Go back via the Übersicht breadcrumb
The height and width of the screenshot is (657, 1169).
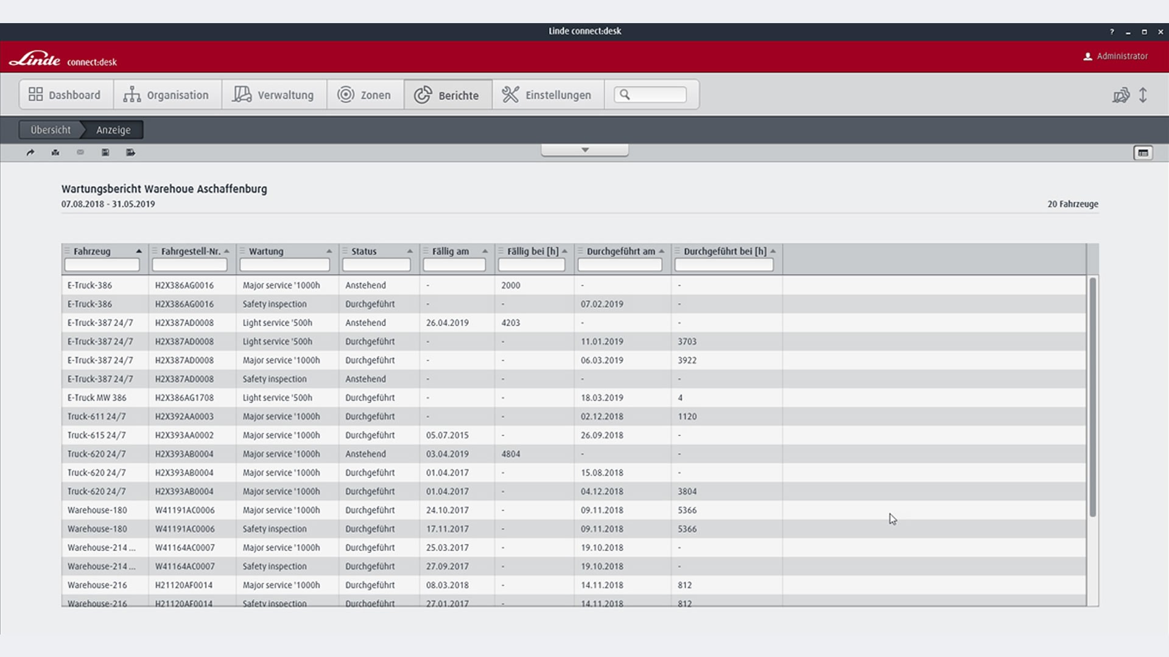[51, 130]
